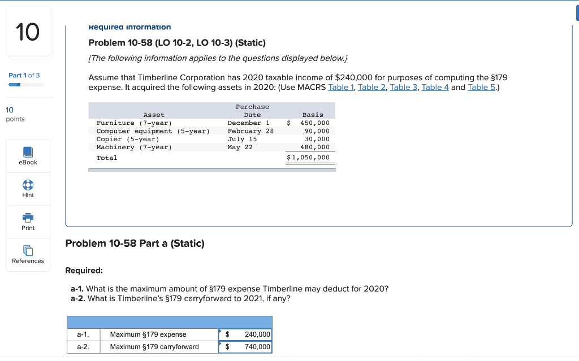The height and width of the screenshot is (361, 579).
Task: Open the Hint for this problem
Action: pyautogui.click(x=28, y=189)
